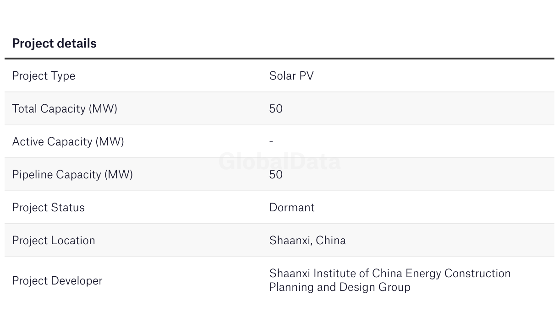The width and height of the screenshot is (559, 322).
Task: Click the GlobalData watermark
Action: coord(279,161)
